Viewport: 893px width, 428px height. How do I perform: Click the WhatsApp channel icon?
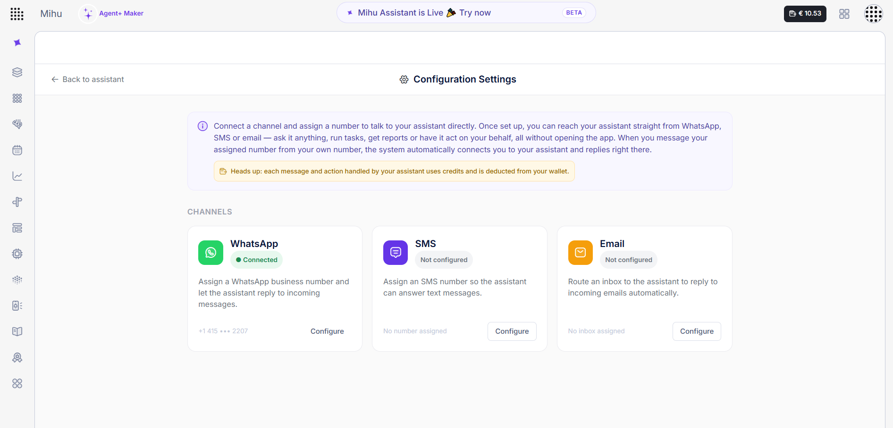coord(211,253)
